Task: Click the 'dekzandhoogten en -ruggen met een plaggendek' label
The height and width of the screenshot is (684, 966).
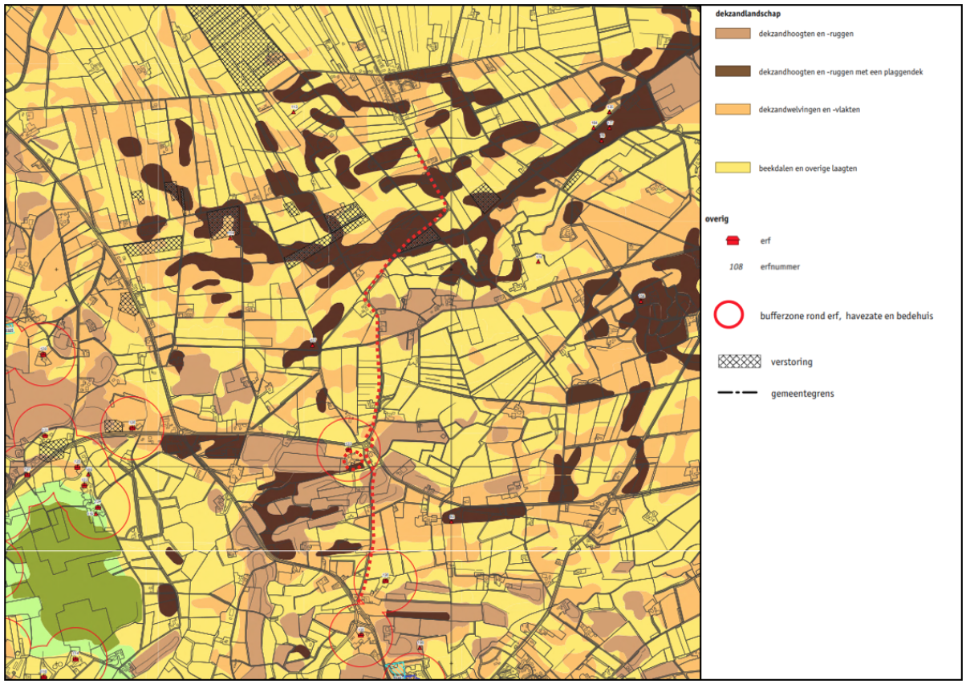Action: pyautogui.click(x=841, y=72)
